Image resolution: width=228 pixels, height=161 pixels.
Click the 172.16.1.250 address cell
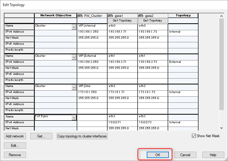(92, 93)
